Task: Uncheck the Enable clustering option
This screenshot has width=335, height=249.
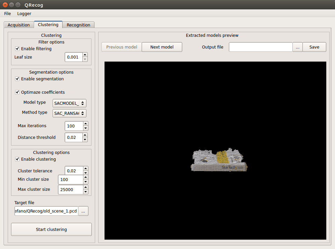Action: 17,159
